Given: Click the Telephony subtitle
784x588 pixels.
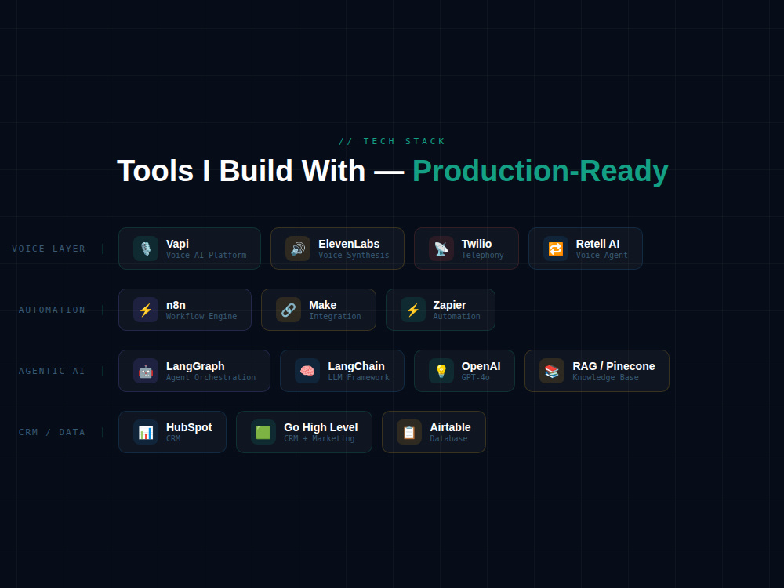Looking at the screenshot, I should click(x=482, y=255).
